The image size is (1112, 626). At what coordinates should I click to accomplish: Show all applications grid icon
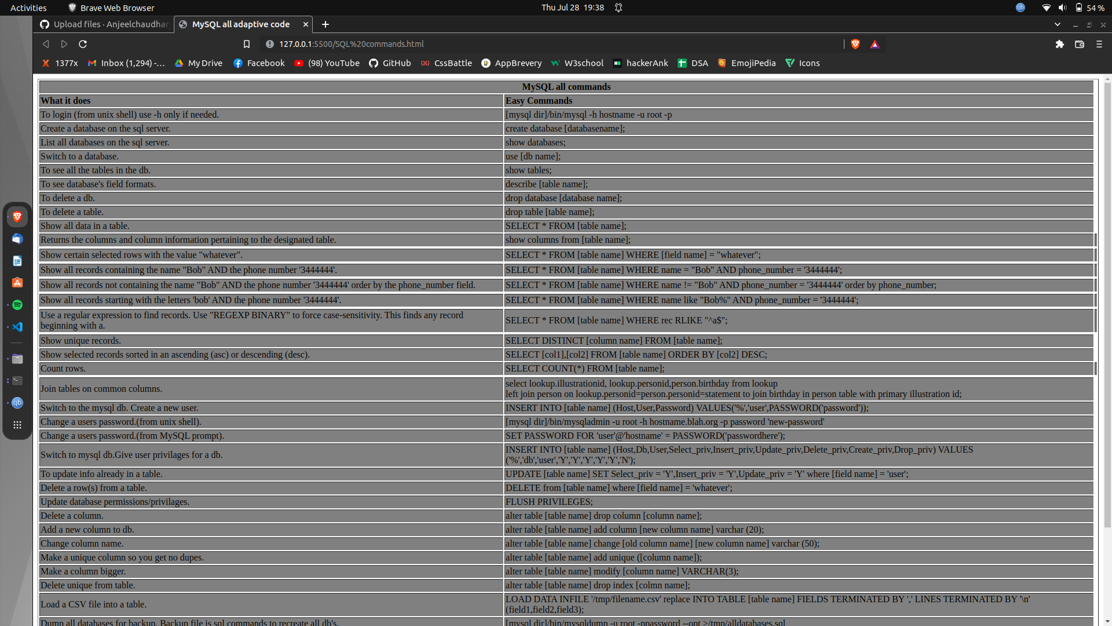[17, 425]
